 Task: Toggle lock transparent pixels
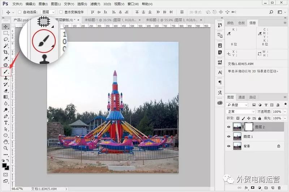click(x=238, y=118)
